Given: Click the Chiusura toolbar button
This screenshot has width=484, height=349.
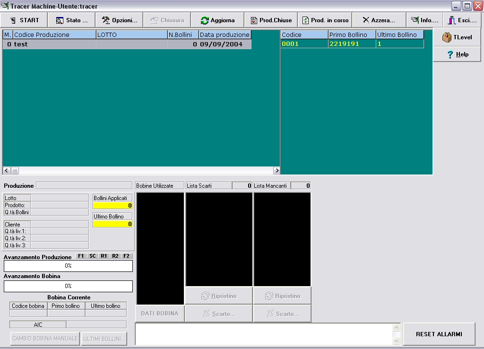Looking at the screenshot, I should click(167, 20).
